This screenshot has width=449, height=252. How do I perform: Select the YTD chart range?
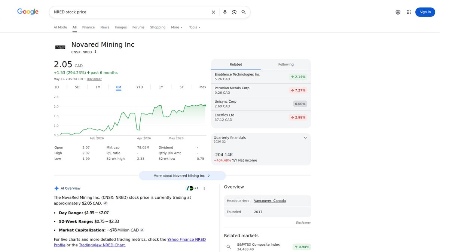[140, 87]
